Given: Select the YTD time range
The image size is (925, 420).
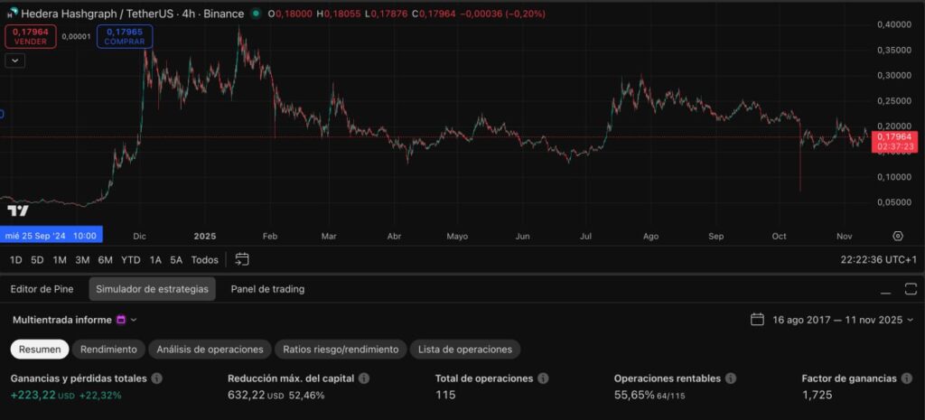Looking at the screenshot, I should (131, 259).
